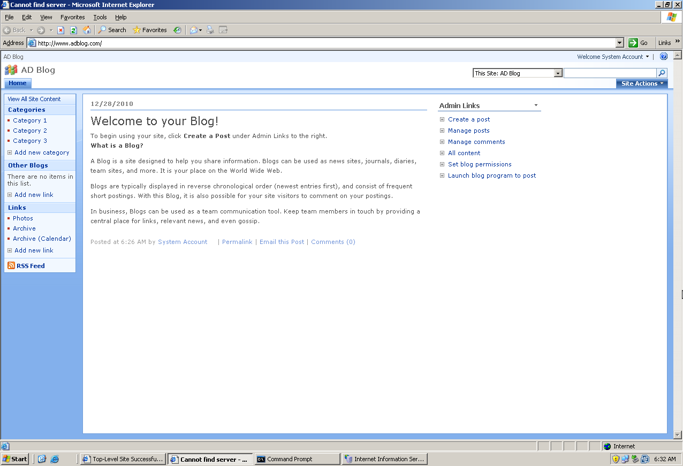Click the orange RSS Feed icon
Viewport: 683px width, 466px height.
(x=11, y=265)
